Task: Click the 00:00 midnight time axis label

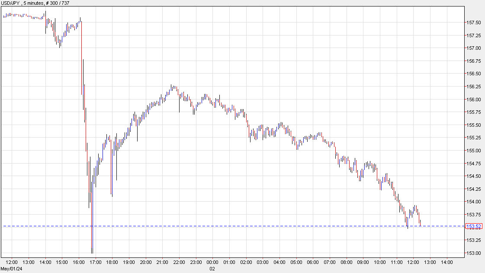Action: pos(212,261)
